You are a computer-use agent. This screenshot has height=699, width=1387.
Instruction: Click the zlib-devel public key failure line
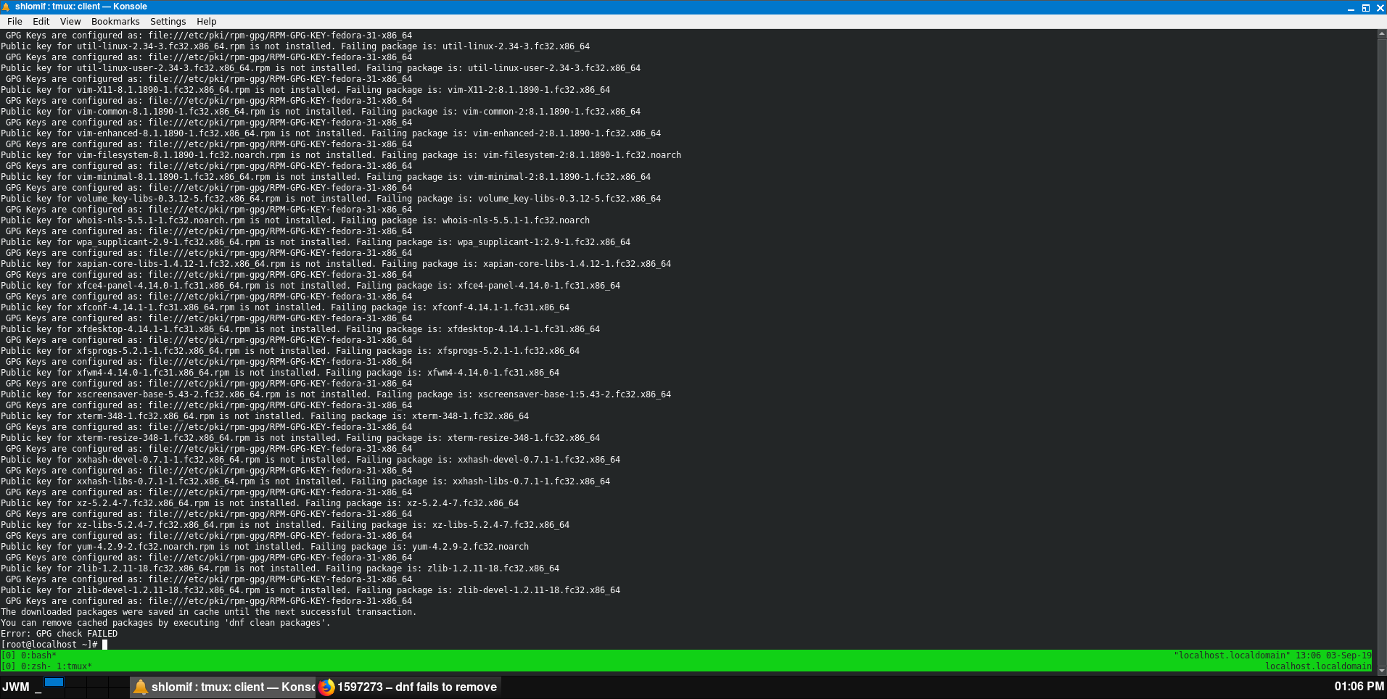point(310,590)
